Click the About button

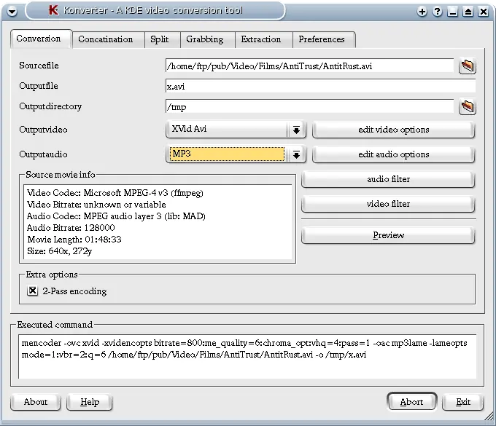[36, 402]
